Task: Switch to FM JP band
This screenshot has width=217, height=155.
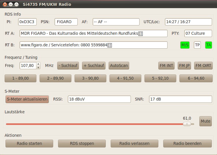Action: click(x=184, y=65)
